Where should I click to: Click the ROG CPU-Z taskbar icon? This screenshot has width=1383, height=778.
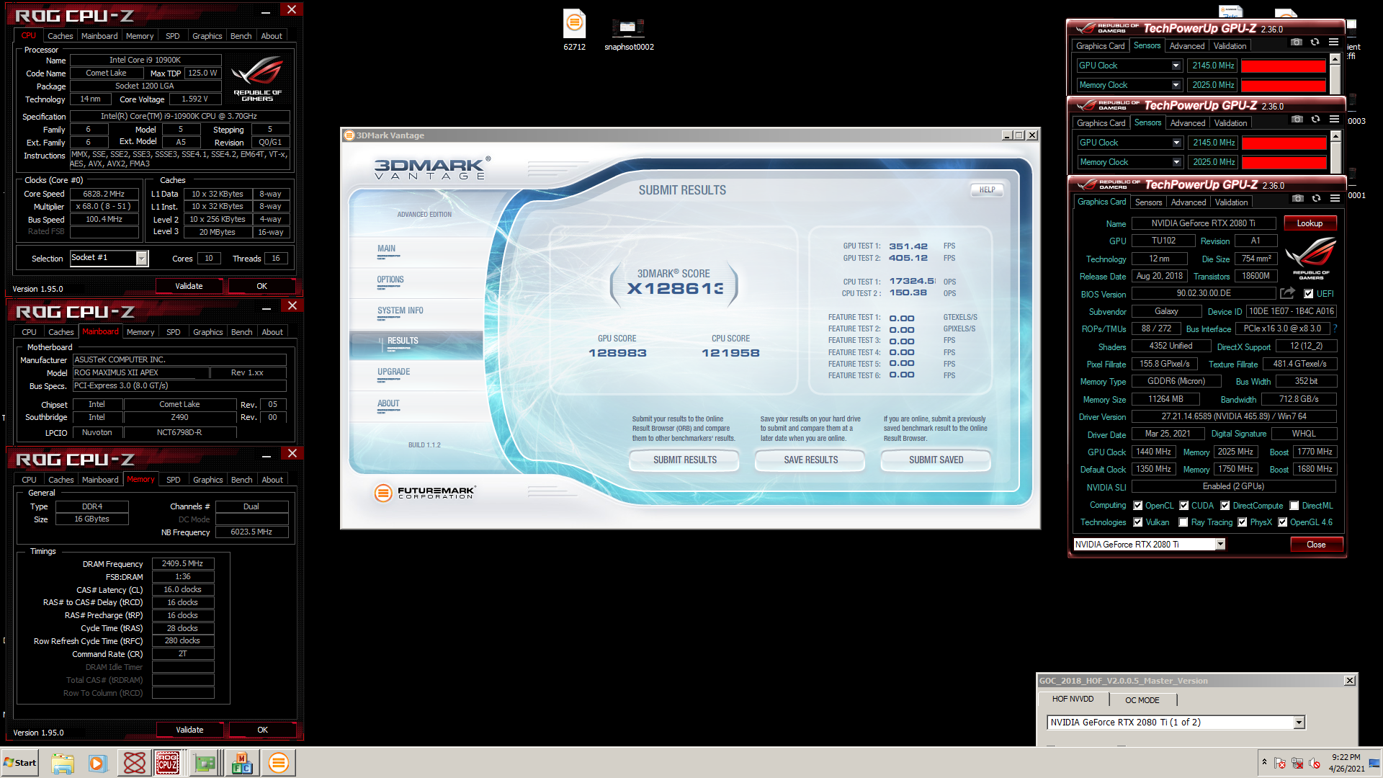[x=168, y=763]
